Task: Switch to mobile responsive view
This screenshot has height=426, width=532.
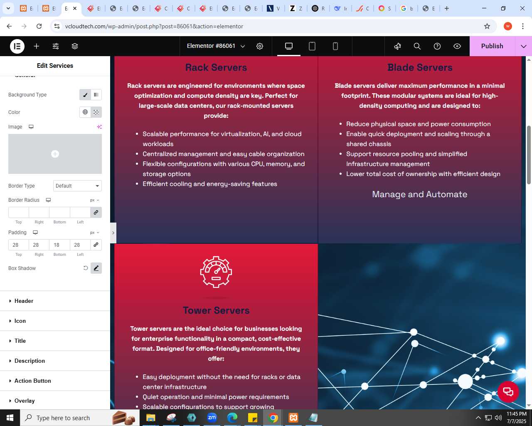Action: point(335,46)
